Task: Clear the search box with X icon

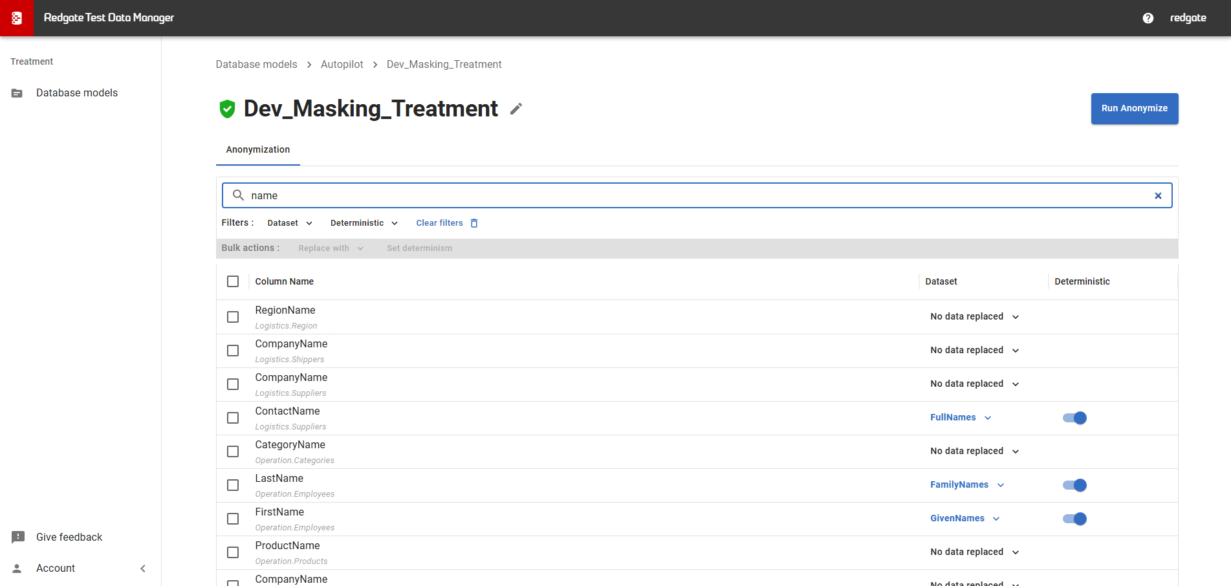Action: [x=1158, y=196]
